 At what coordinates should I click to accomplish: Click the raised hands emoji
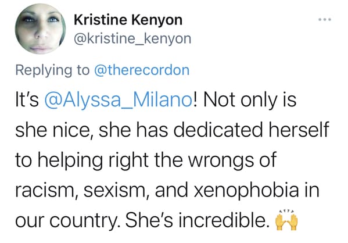[x=286, y=220]
